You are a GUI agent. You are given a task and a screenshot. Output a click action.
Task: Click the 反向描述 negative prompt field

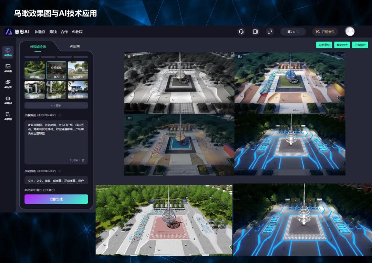(x=56, y=180)
